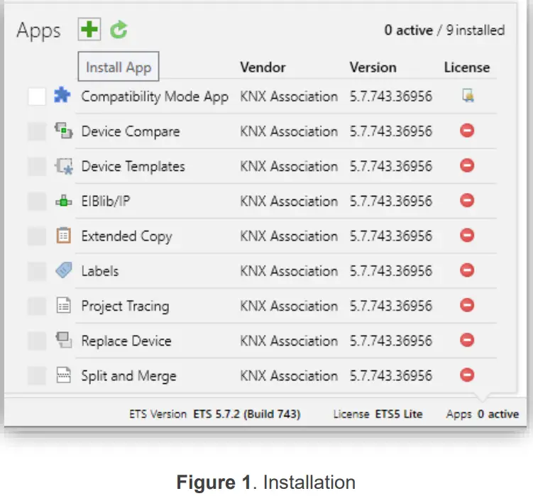Screen dimensions: 533x496
Task: Click the Compatibility Mode App license certificate icon
Action: (x=468, y=96)
